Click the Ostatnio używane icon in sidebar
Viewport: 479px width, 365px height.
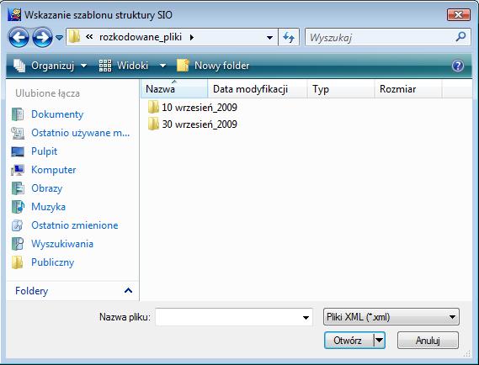[18, 133]
